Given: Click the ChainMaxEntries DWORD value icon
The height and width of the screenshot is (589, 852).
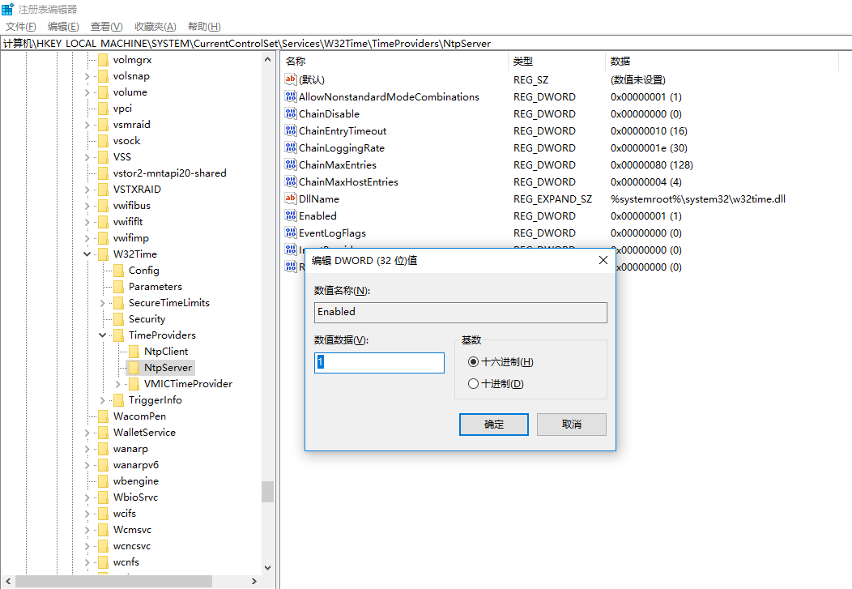Looking at the screenshot, I should pos(291,164).
